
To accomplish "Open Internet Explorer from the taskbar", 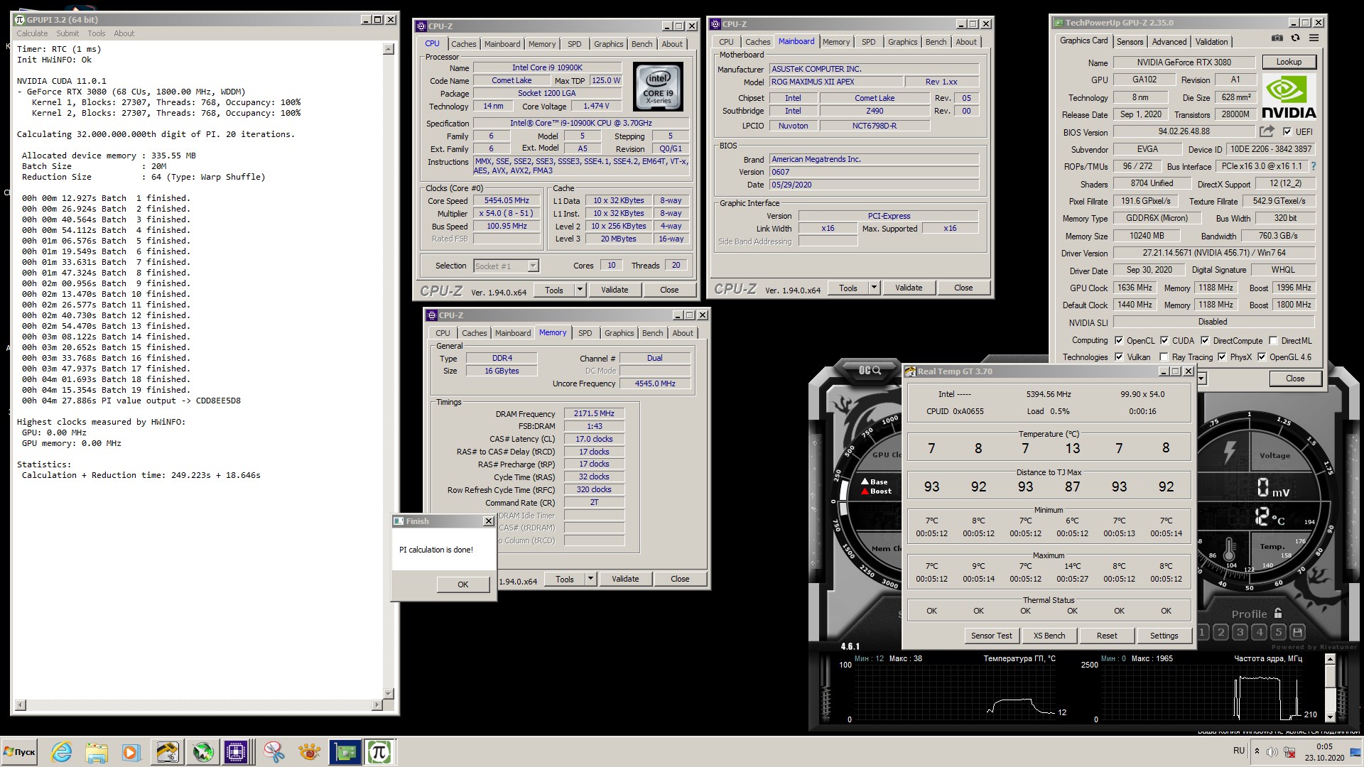I will click(x=62, y=752).
